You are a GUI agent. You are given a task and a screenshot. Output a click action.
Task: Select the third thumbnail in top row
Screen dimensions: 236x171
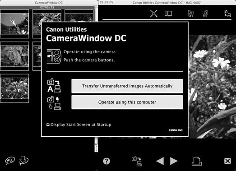(x=79, y=16)
